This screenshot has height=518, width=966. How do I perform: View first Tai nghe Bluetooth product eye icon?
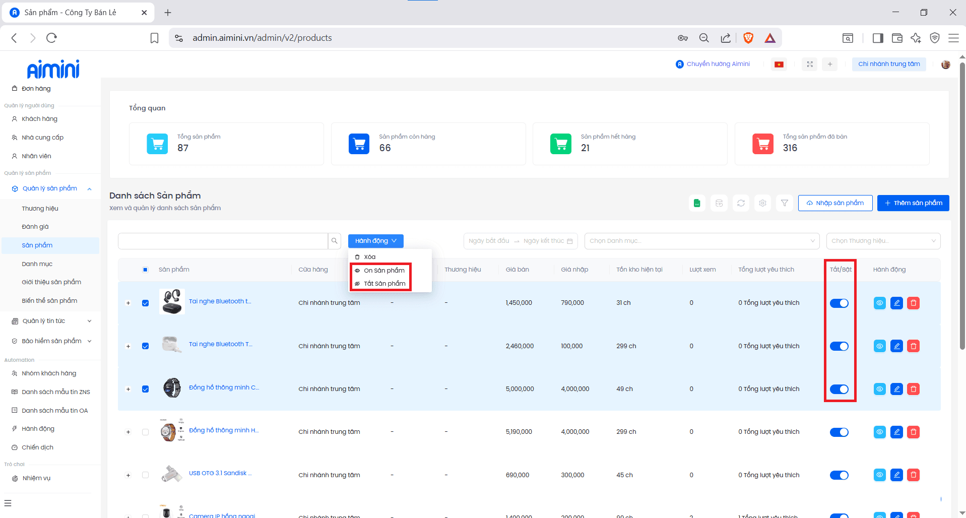tap(879, 303)
